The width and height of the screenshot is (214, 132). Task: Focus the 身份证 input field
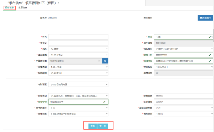tap(78, 43)
